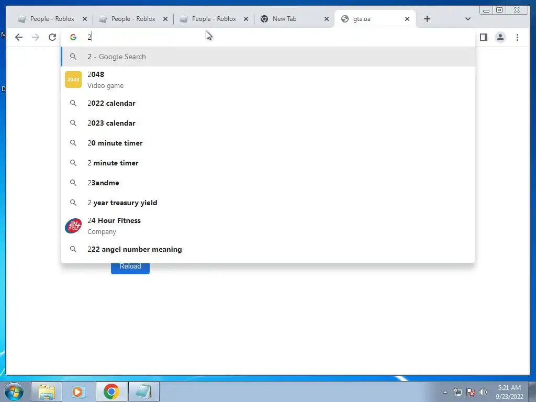This screenshot has height=402, width=536.
Task: Open the Windows Start menu
Action: tap(14, 392)
